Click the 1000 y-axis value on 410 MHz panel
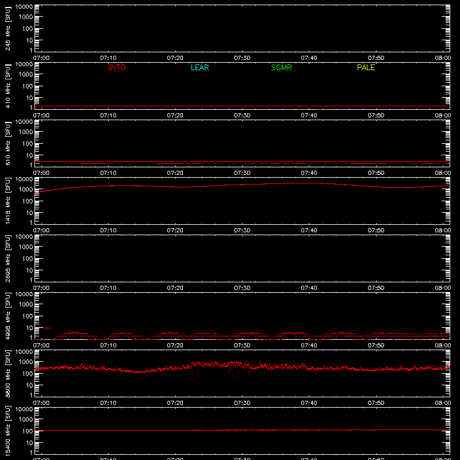460x460 pixels. pos(26,74)
